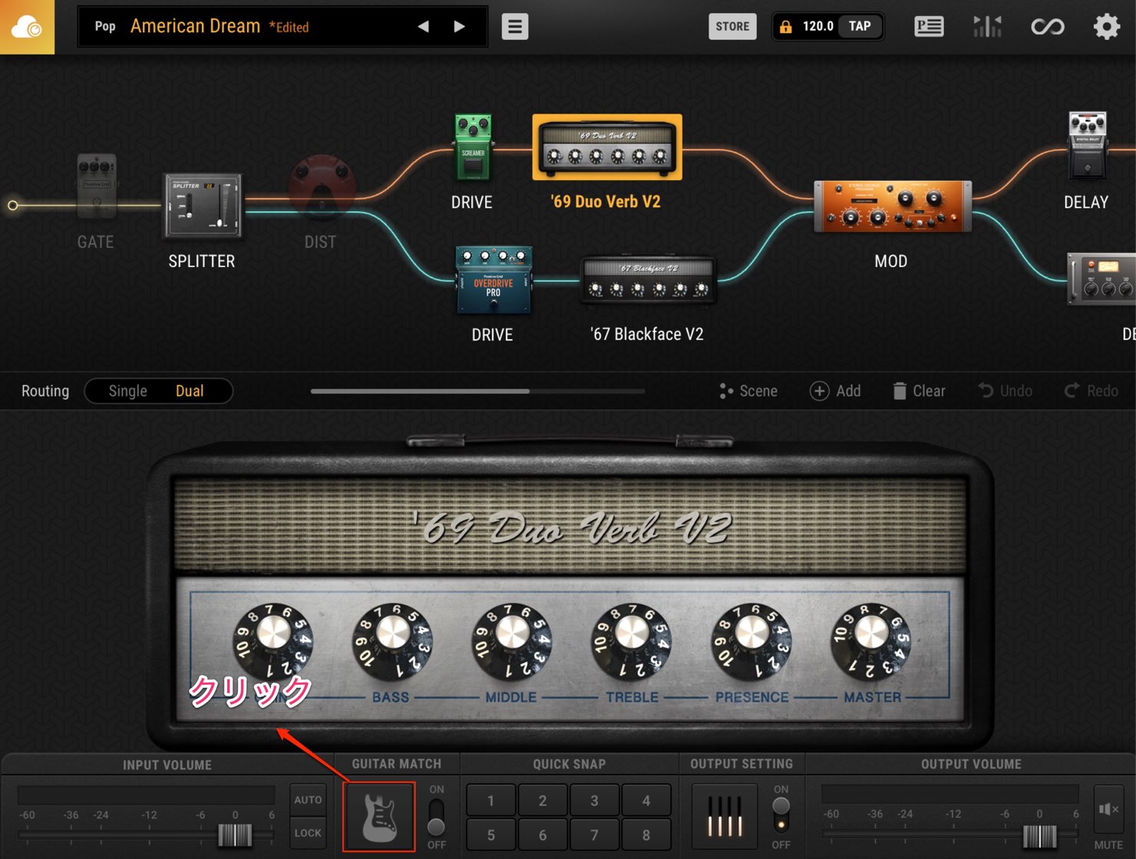The width and height of the screenshot is (1136, 859).
Task: Open the Scene option
Action: point(748,391)
